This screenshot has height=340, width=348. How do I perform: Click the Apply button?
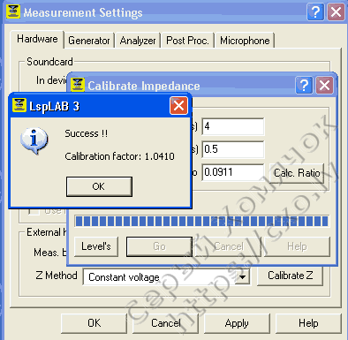coord(237,323)
